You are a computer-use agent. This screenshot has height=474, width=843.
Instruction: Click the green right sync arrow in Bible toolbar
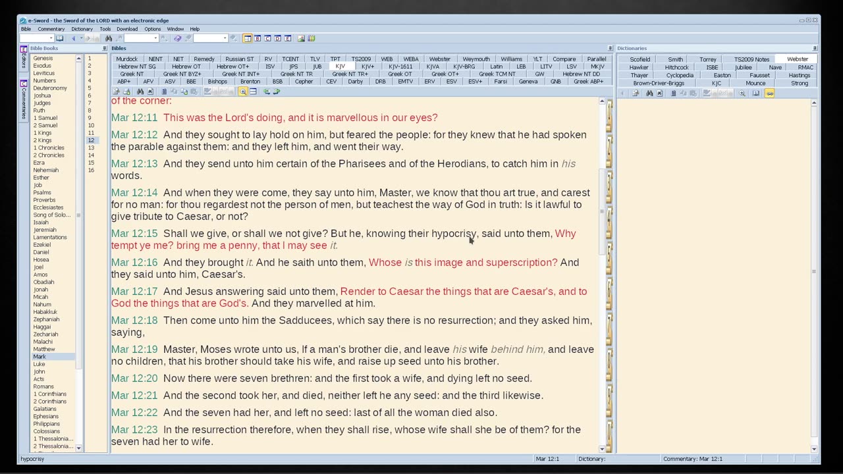(277, 92)
